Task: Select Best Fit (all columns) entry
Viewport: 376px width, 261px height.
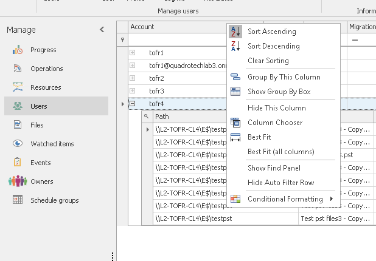Action: (284, 152)
